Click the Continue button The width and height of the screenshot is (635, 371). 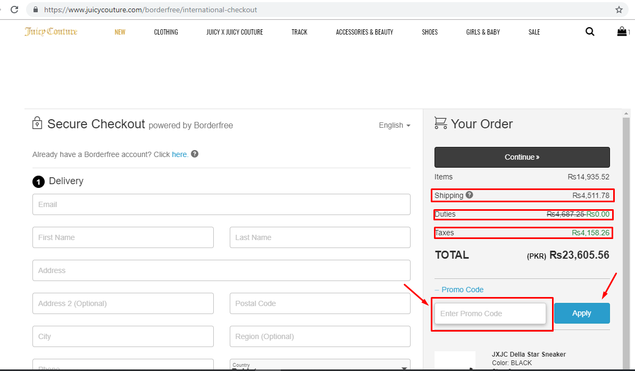(x=522, y=158)
